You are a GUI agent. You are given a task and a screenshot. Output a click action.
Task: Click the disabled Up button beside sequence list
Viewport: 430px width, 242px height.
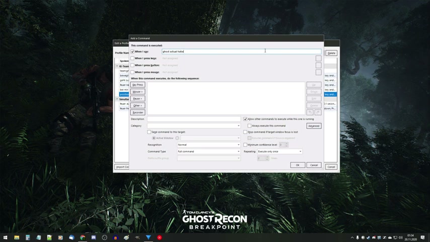tap(314, 85)
